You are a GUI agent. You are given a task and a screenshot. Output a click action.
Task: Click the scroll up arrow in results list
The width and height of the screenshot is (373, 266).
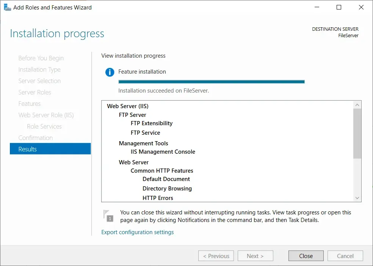[x=357, y=105]
